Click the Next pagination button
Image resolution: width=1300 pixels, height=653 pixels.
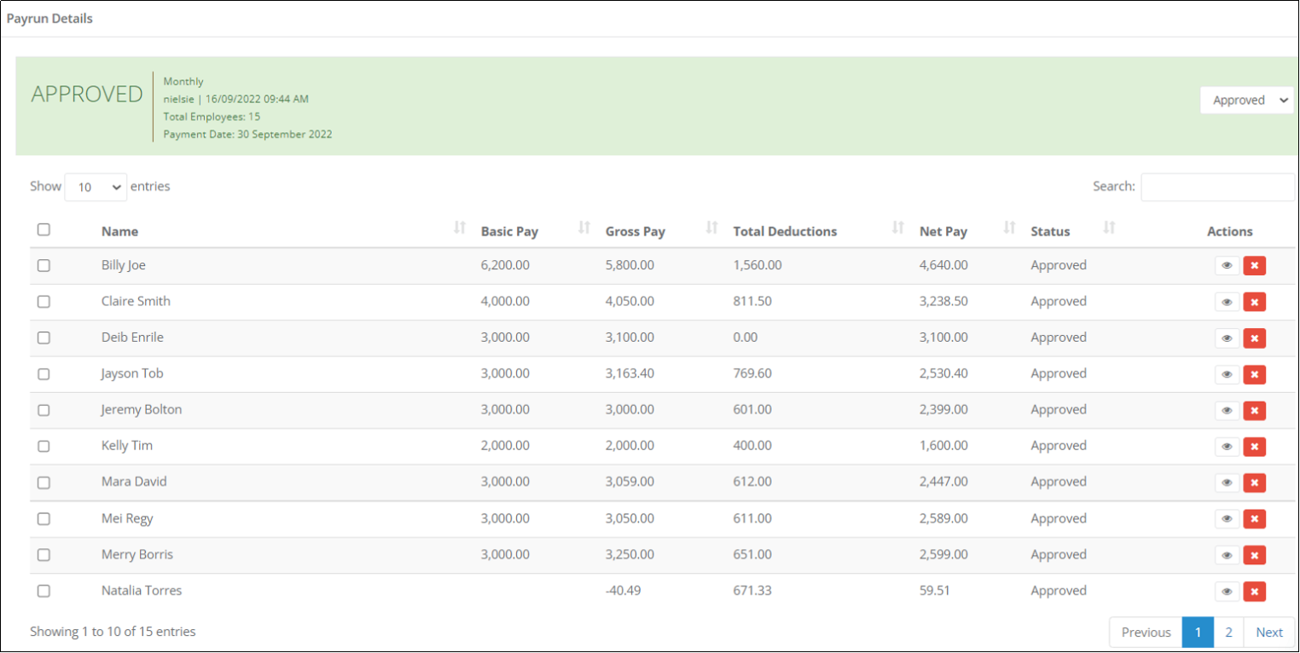(1269, 633)
